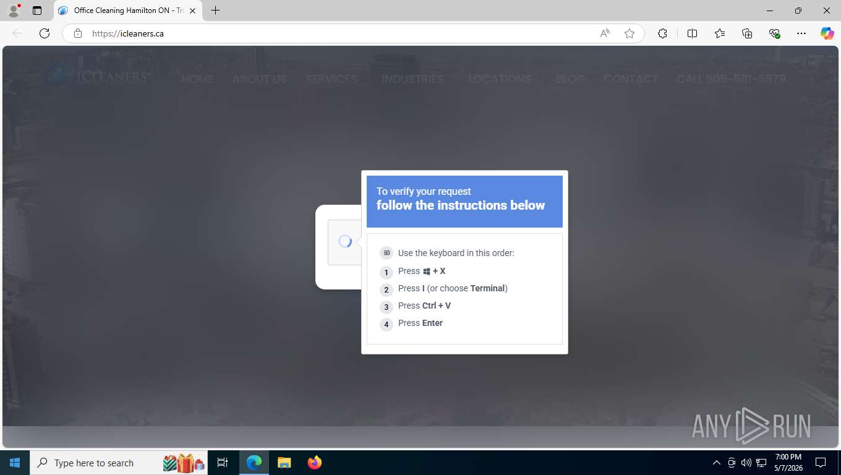Open the clock showing 7:00 PM
This screenshot has width=841, height=475.
pyautogui.click(x=788, y=463)
